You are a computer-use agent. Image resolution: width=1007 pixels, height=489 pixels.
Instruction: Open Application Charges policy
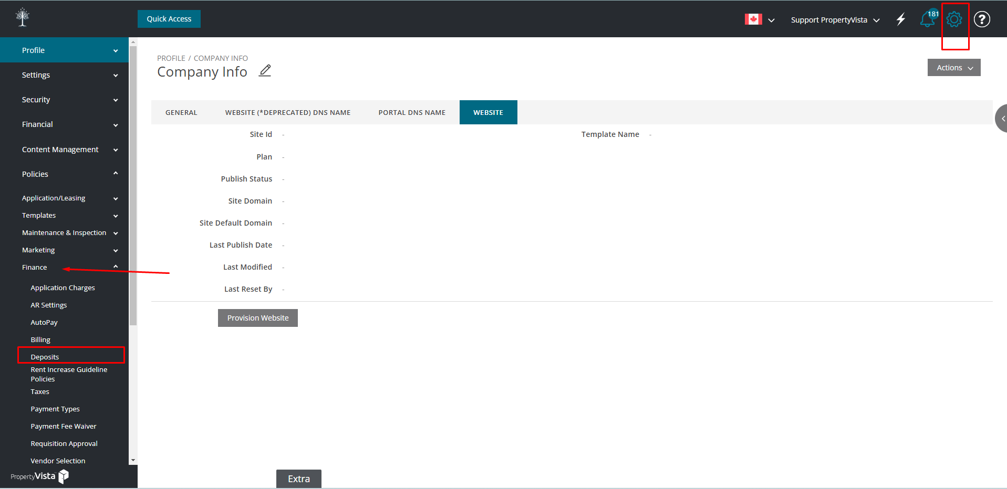click(63, 288)
